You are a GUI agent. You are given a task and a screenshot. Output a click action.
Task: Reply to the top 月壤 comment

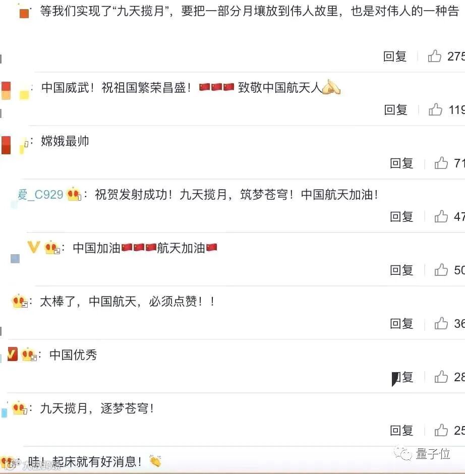pyautogui.click(x=395, y=56)
